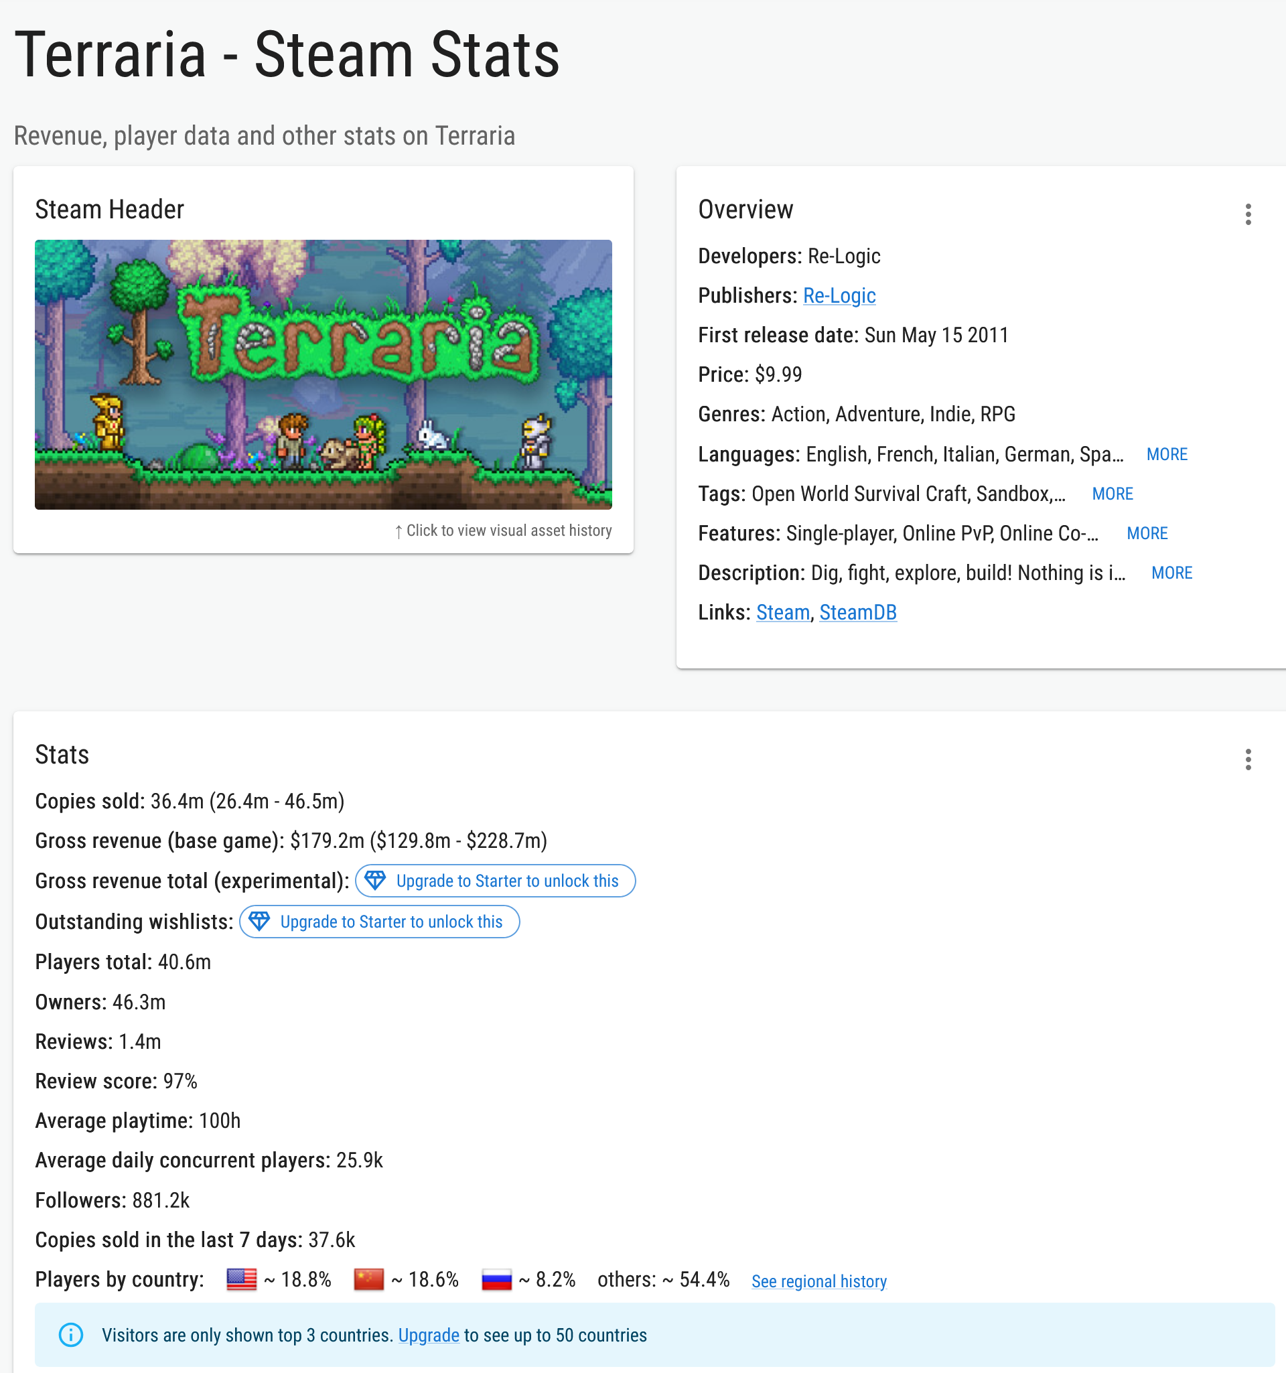Click the 'Terraria - Steam Stats' page title

(287, 54)
